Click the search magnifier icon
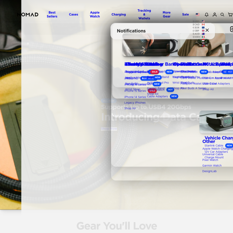Viewport: 233px width, 233px height. [222, 14]
